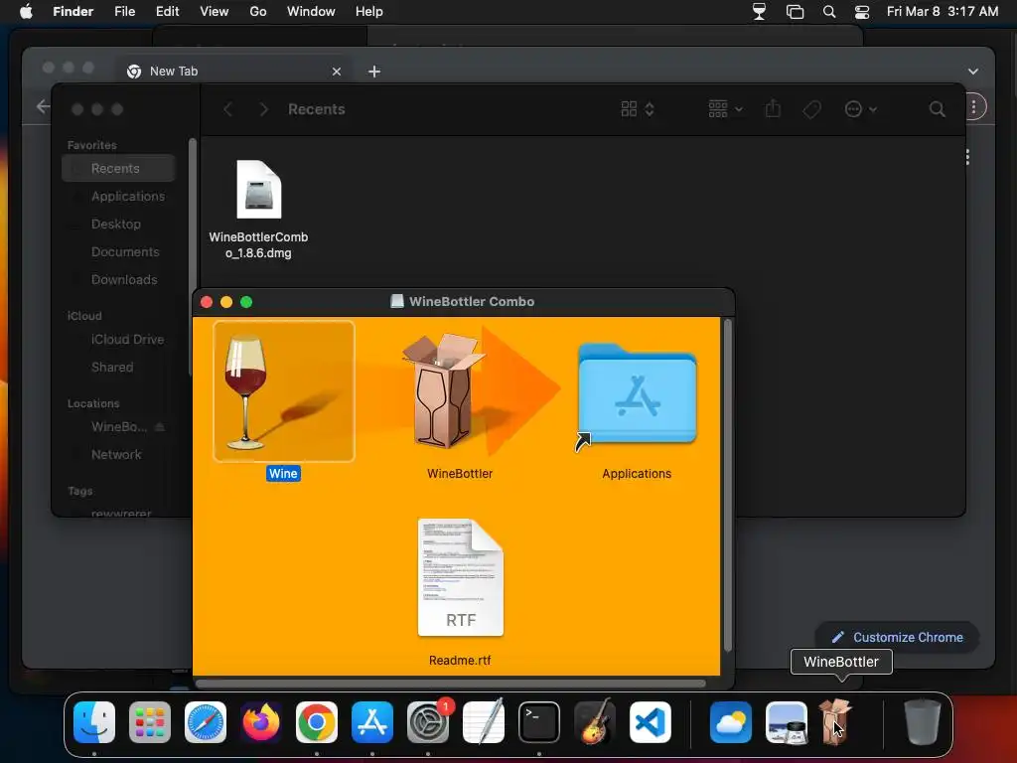1017x763 pixels.
Task: Select WineBottlerCombo_1.8.6.dmg file in Recents
Action: click(x=259, y=190)
